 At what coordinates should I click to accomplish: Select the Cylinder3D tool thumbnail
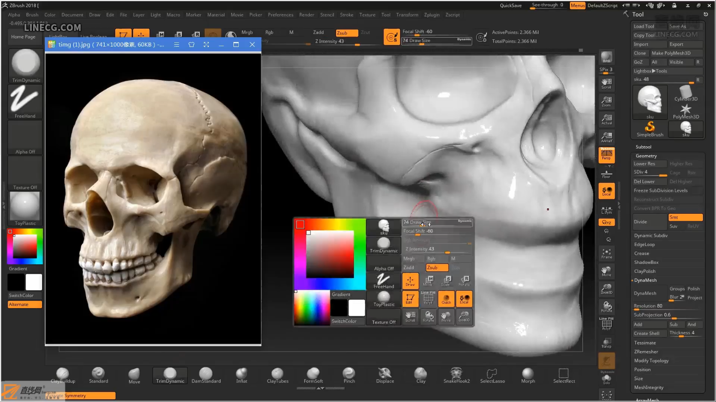[686, 93]
